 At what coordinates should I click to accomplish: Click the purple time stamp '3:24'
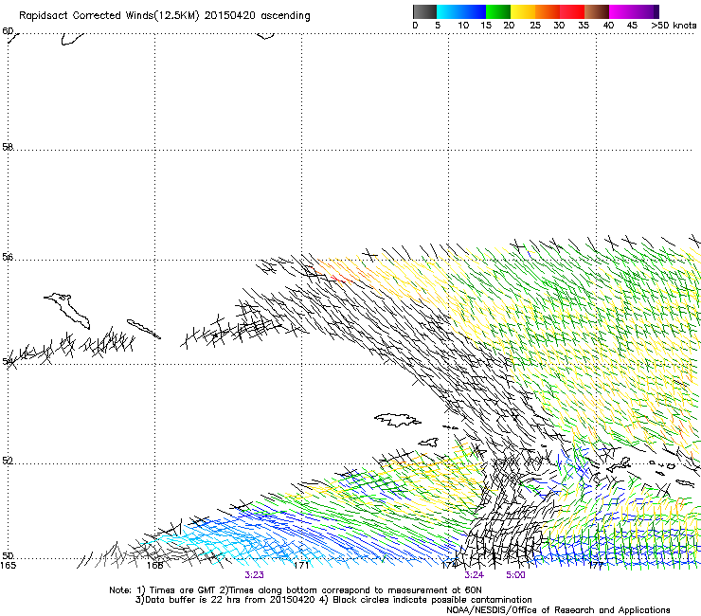(474, 575)
